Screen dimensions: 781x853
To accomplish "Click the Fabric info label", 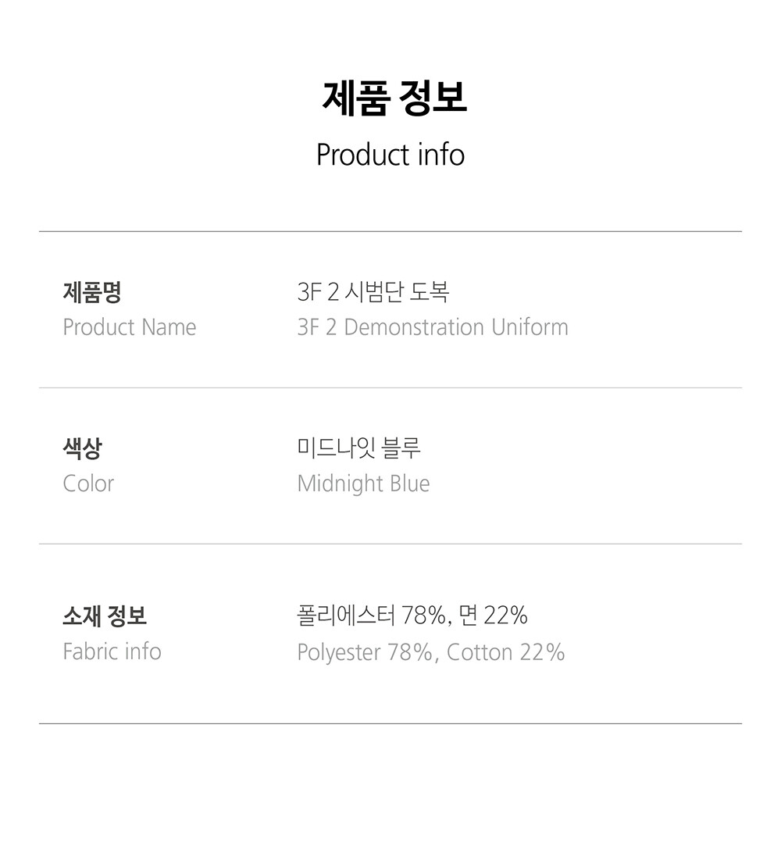I will [112, 651].
